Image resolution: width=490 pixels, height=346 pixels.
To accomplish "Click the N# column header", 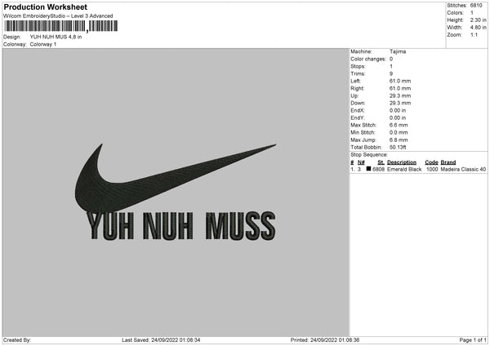I will 361,162.
